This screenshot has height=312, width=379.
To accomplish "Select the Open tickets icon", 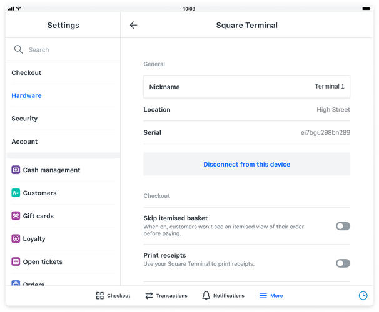I will click(x=16, y=262).
